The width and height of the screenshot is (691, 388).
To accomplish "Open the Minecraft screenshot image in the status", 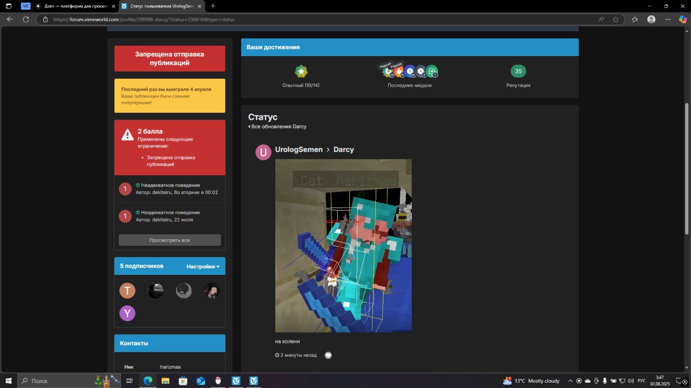I will [343, 245].
